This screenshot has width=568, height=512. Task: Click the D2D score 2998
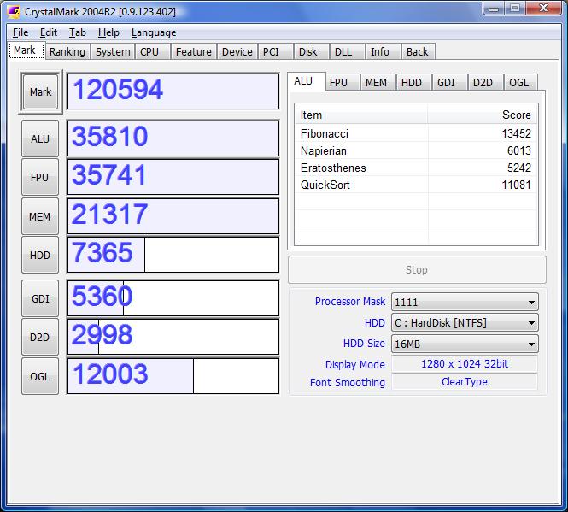click(x=173, y=337)
